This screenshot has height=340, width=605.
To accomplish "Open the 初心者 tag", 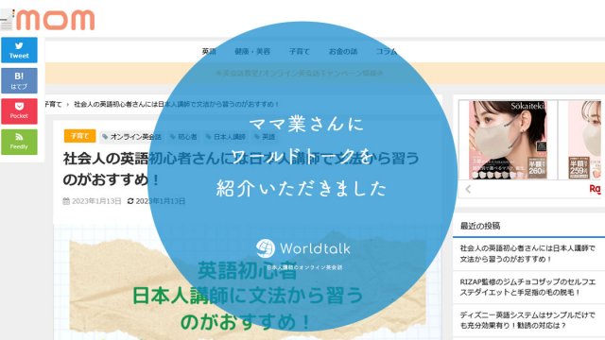I will (x=183, y=137).
